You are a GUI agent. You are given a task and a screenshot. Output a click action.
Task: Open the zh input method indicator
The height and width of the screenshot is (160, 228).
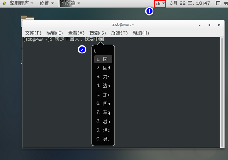160,3
